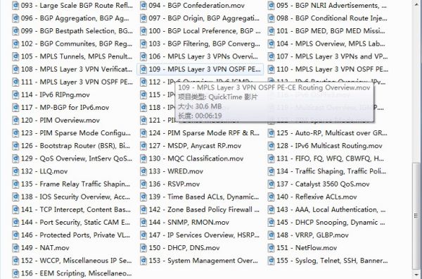Select file 144 - Port Security, Static CAM
This screenshot has width=422, height=279.
(71, 223)
